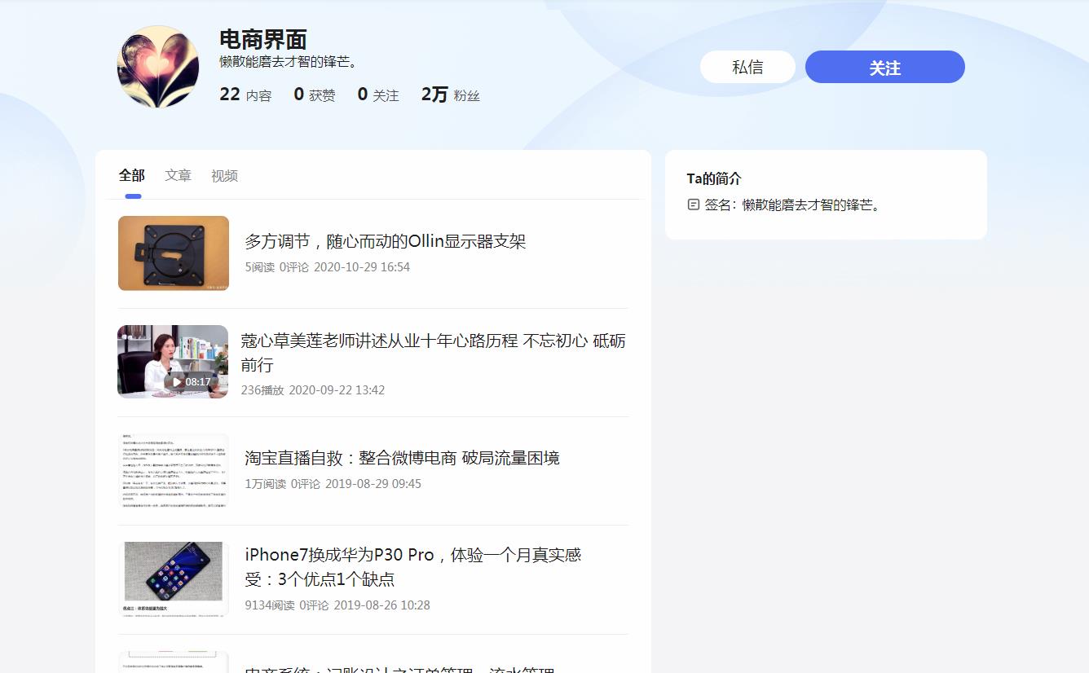The width and height of the screenshot is (1089, 673).
Task: Click the 1万阅读 read count
Action: click(x=266, y=483)
